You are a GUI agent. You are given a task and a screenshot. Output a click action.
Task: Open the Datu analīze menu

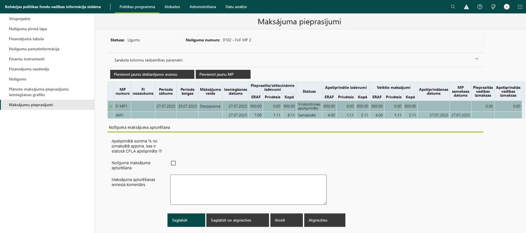(x=236, y=7)
